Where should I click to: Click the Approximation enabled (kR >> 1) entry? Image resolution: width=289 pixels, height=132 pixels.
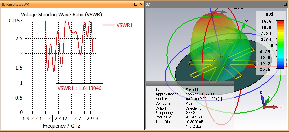tap(200, 94)
